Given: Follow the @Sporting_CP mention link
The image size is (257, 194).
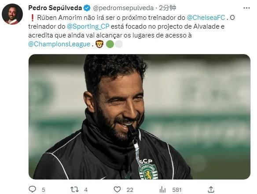Looking at the screenshot, I should tap(88, 26).
